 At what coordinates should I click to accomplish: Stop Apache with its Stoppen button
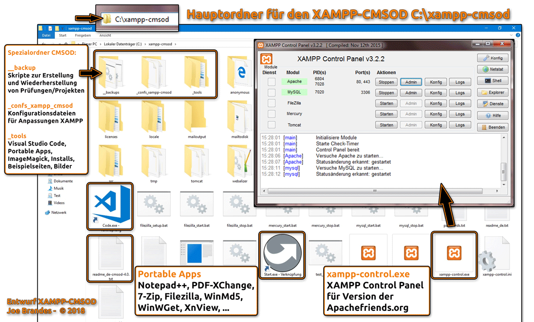pos(386,81)
